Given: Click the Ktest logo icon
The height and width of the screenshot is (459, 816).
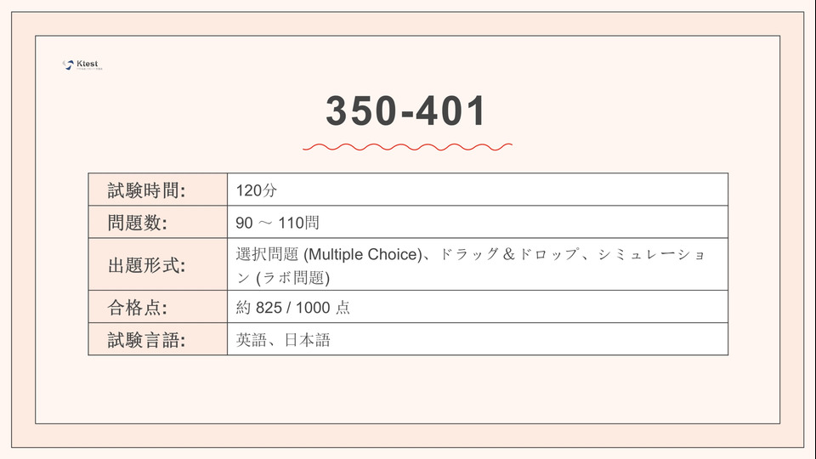Looking at the screenshot, I should point(67,65).
